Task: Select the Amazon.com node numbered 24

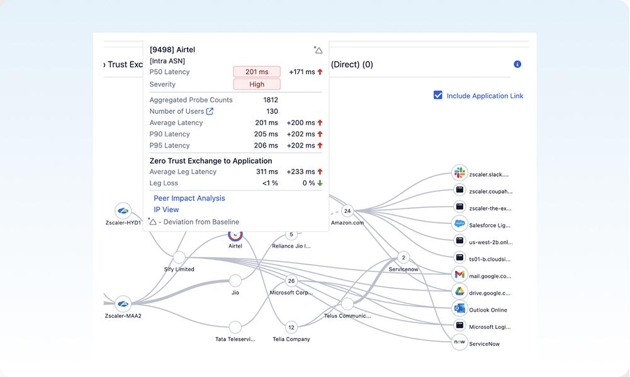Action: pos(347,211)
